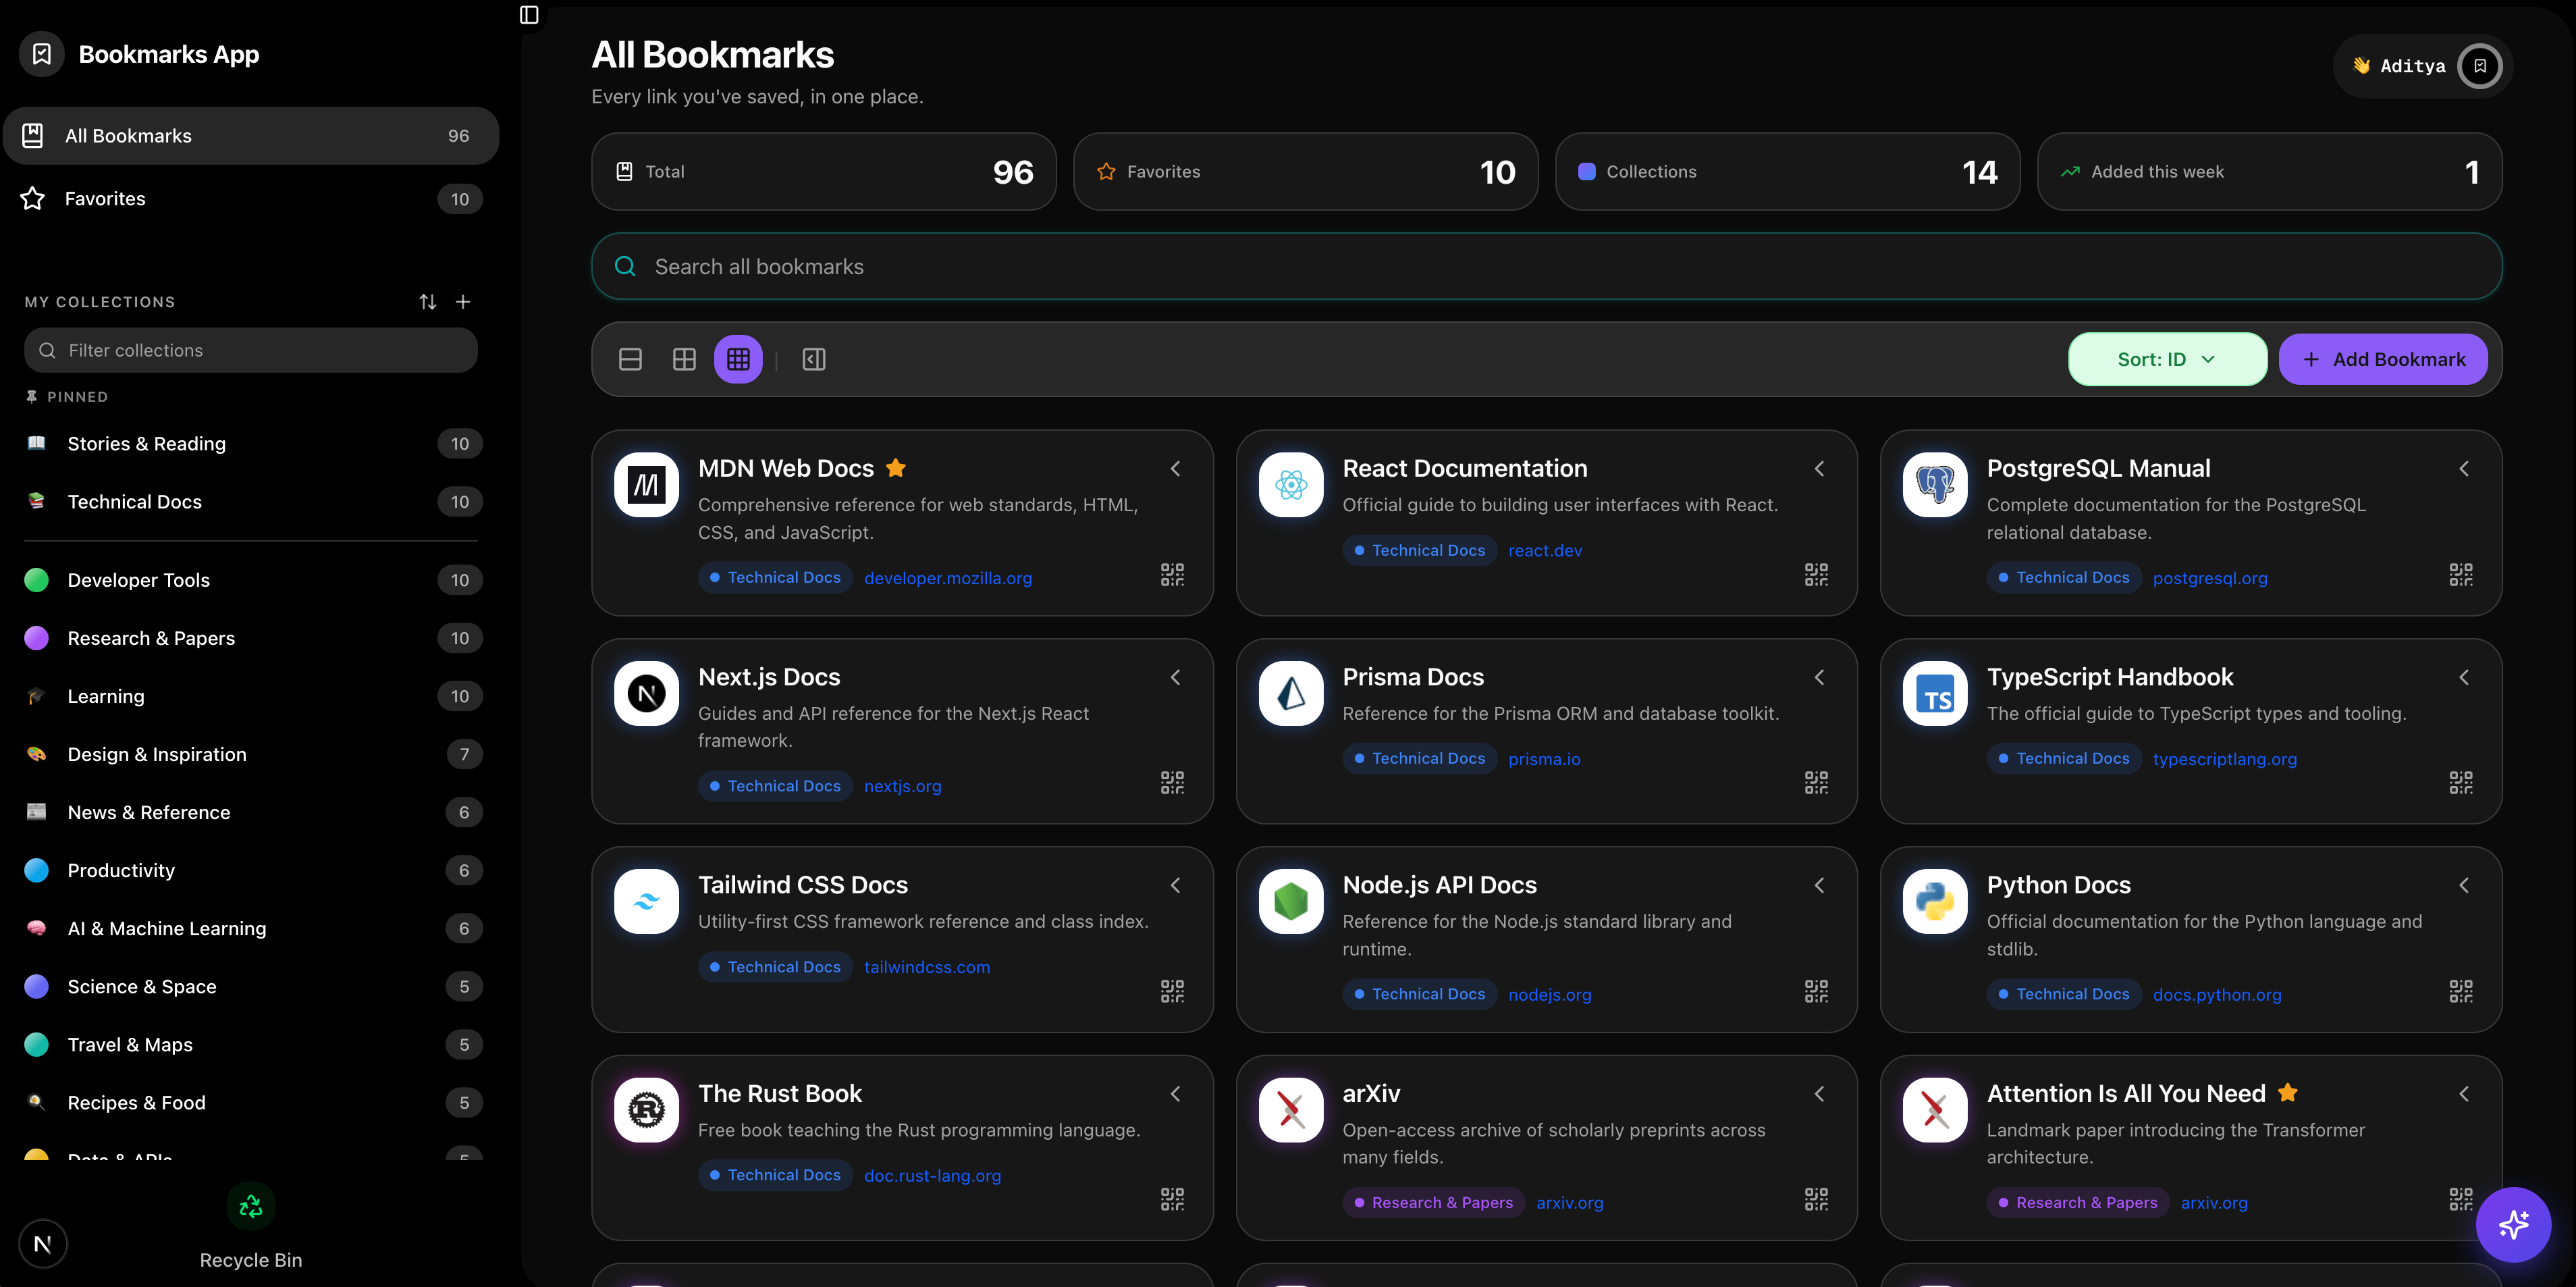Show QR code for The Rust Book
This screenshot has width=2576, height=1287.
click(1172, 1199)
